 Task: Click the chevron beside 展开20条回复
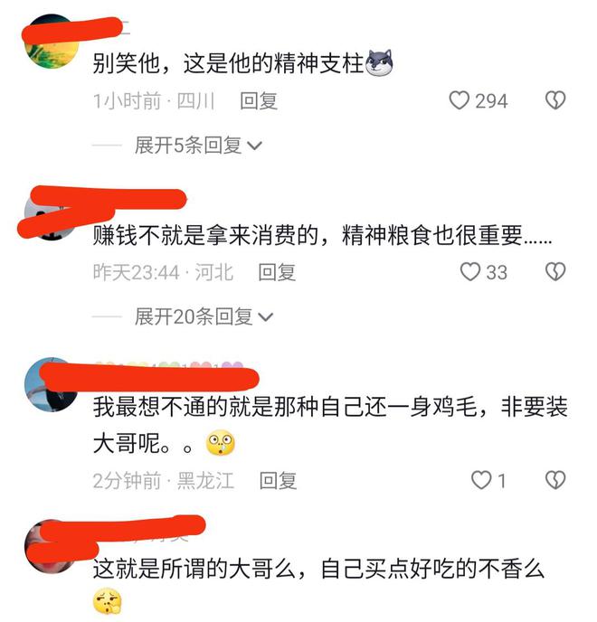coord(266,317)
